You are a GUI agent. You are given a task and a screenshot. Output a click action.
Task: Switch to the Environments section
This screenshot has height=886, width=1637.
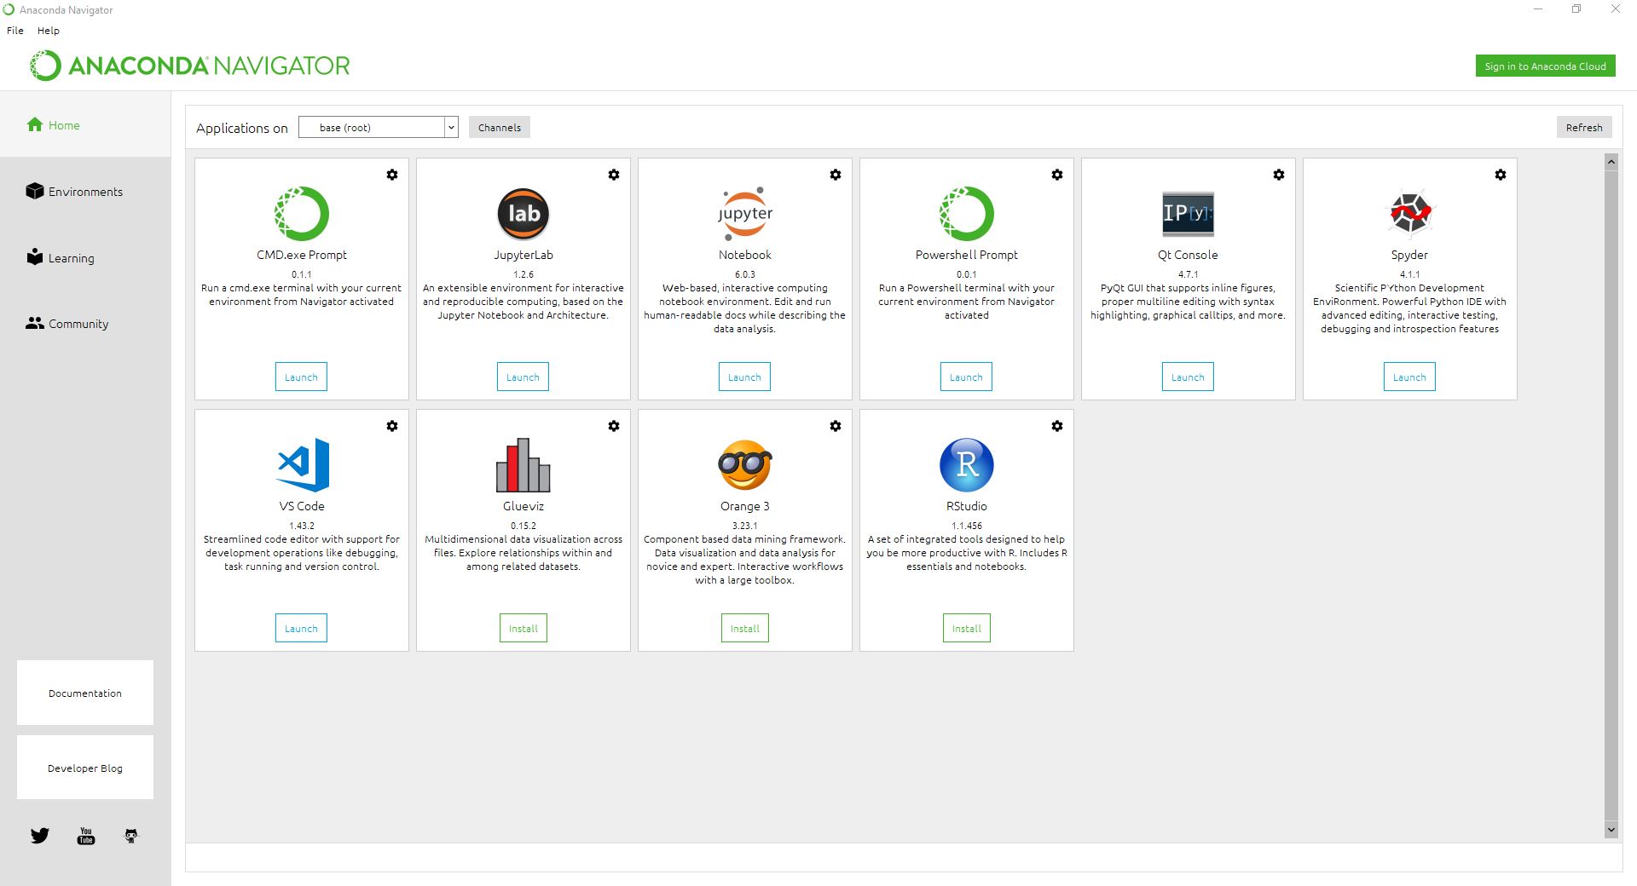coord(84,191)
